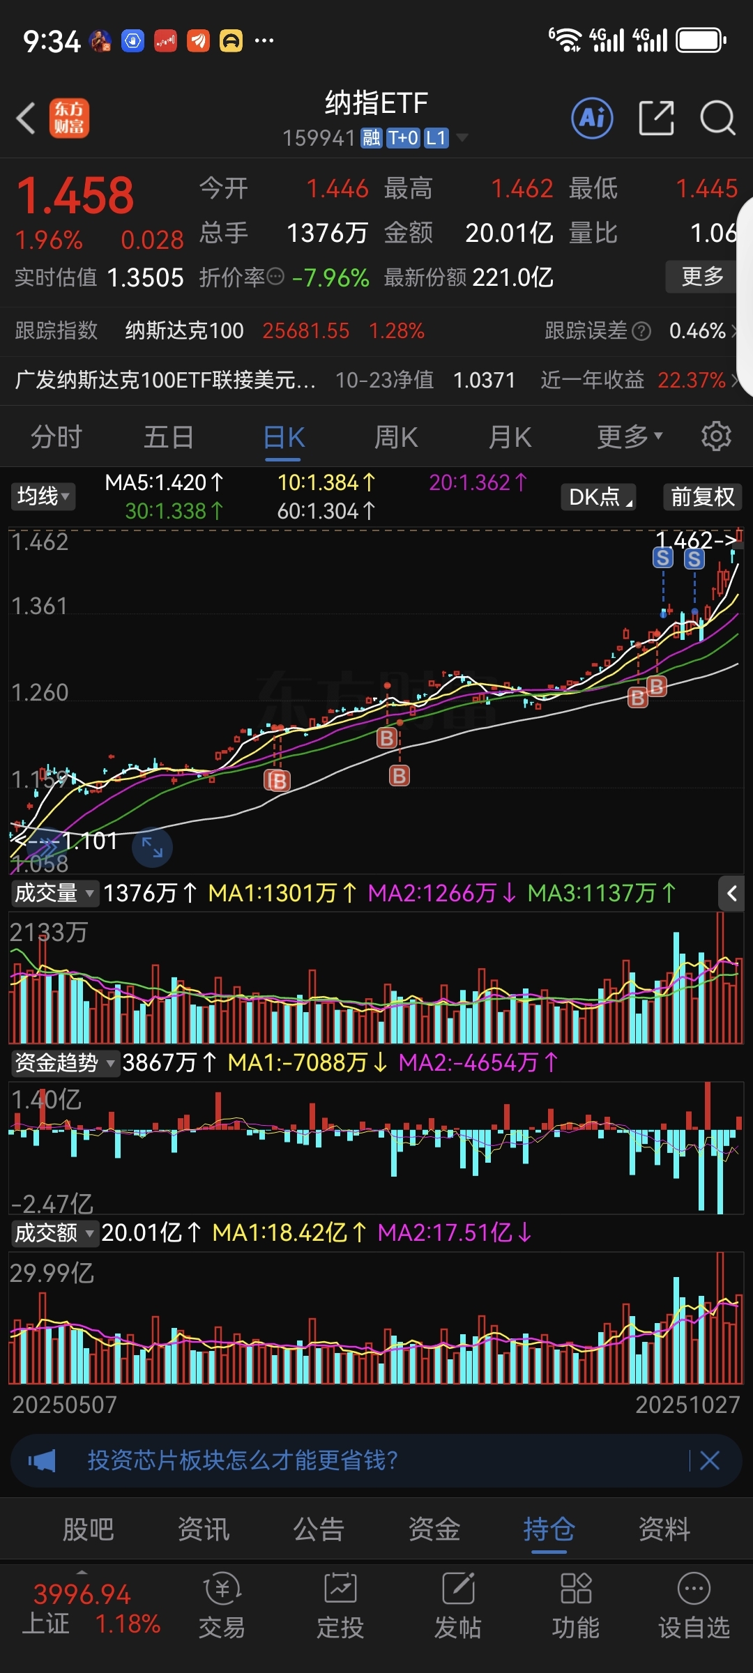Select the 持仓 holdings tab
This screenshot has width=753, height=1673.
pos(549,1529)
